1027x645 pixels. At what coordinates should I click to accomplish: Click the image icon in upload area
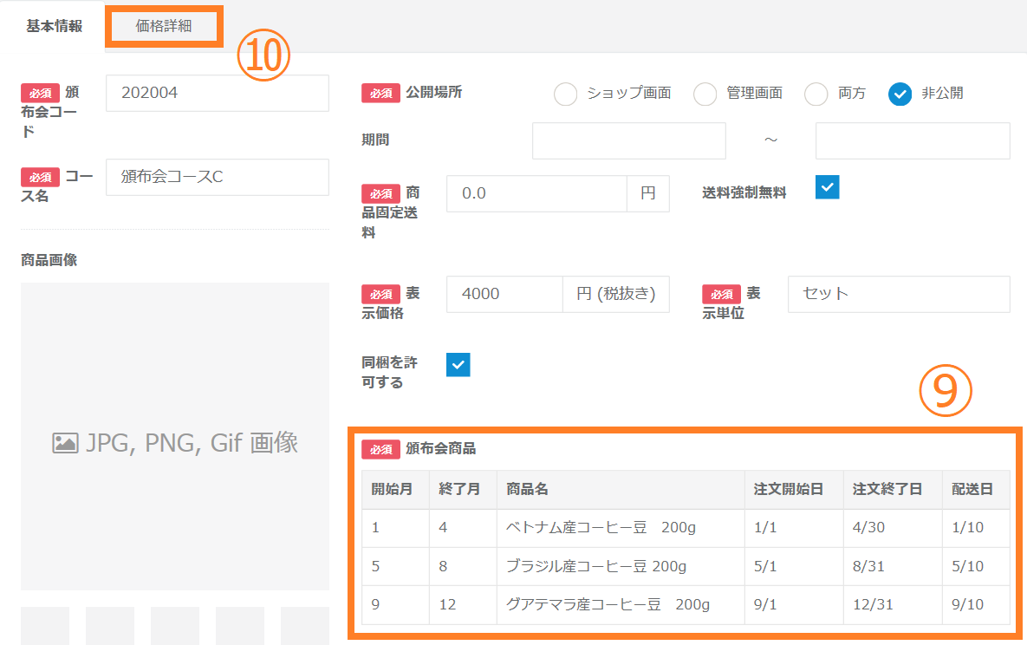65,443
